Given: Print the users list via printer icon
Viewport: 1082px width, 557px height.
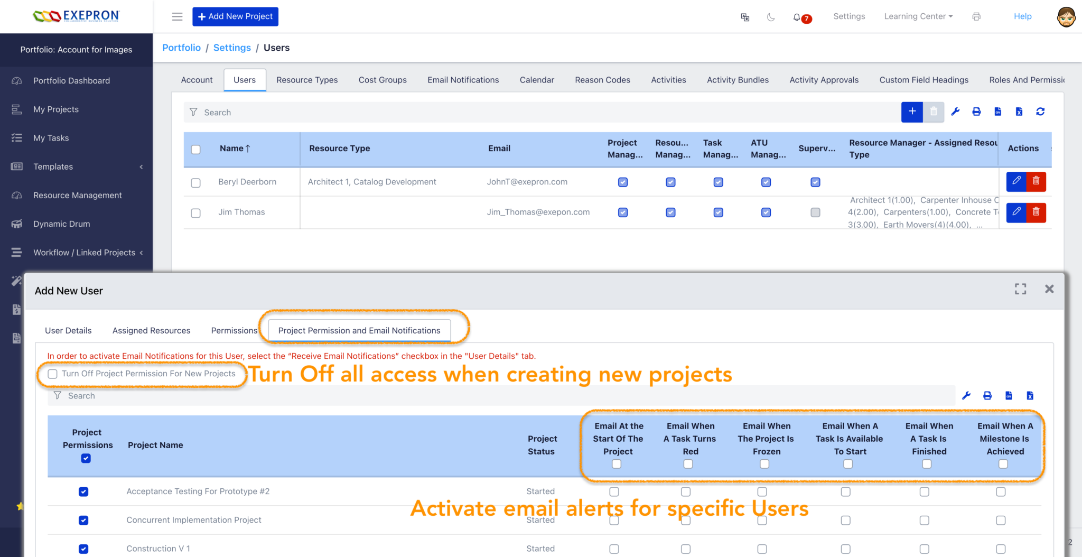Looking at the screenshot, I should point(976,112).
